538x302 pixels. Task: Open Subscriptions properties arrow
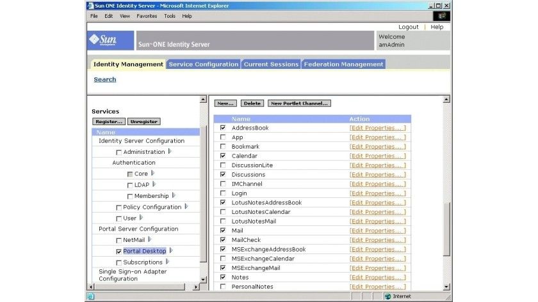tap(167, 262)
